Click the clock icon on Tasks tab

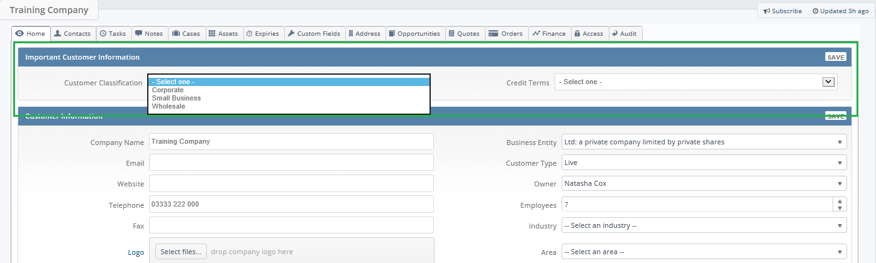pyautogui.click(x=103, y=33)
